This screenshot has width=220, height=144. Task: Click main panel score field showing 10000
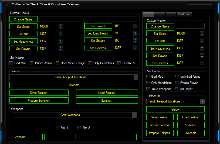[x=49, y=26]
